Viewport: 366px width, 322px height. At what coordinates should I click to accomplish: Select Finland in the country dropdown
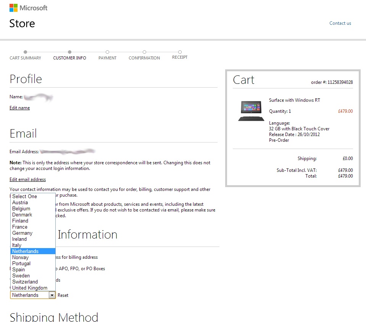[33, 221]
